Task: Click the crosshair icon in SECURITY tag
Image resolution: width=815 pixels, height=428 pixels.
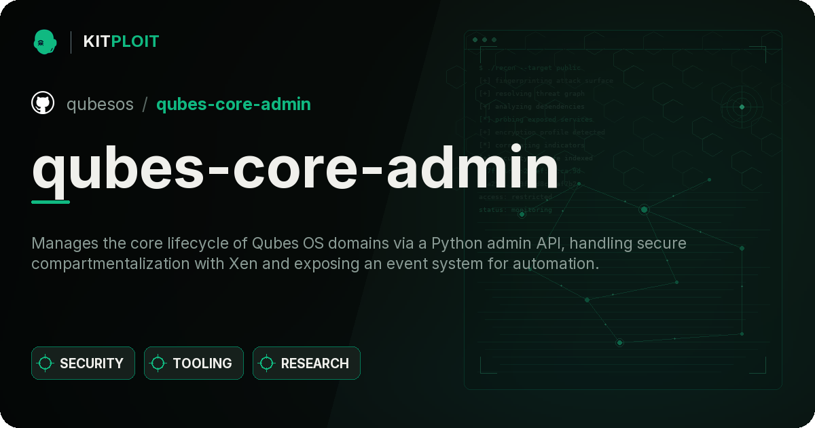Action: (x=46, y=363)
